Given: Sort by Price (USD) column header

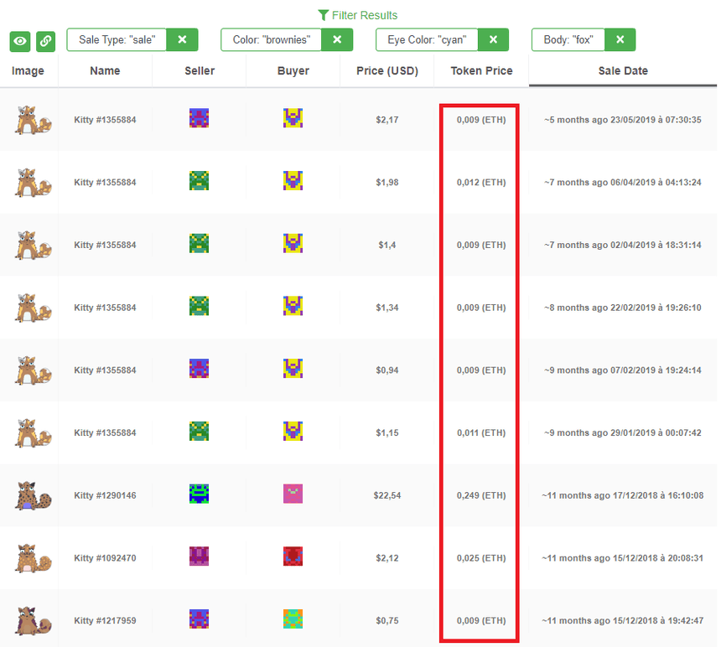Looking at the screenshot, I should [386, 71].
